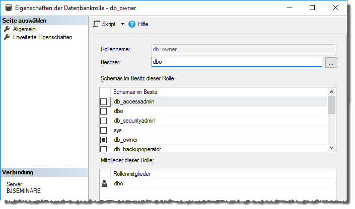Click the Besitzer input field

(236, 62)
